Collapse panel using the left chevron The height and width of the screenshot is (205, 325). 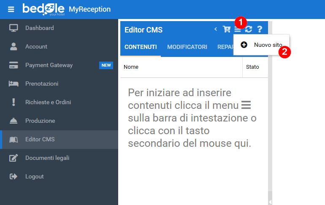pos(216,30)
